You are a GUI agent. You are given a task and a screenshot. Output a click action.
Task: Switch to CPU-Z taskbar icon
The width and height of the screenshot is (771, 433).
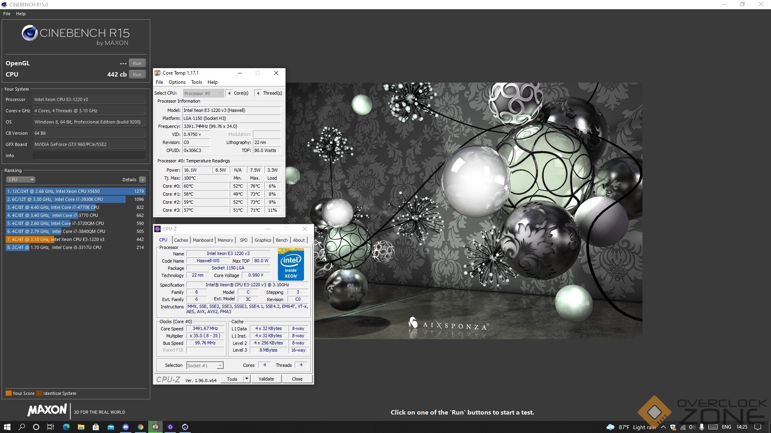[x=170, y=427]
